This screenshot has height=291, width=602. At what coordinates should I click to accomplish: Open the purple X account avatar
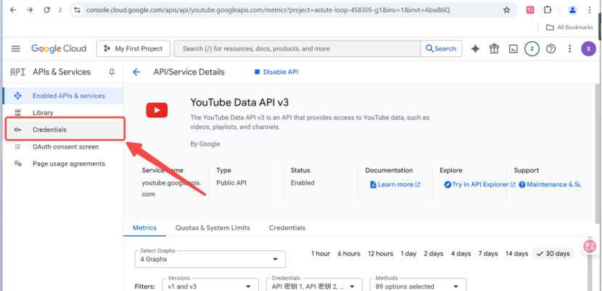pos(588,48)
